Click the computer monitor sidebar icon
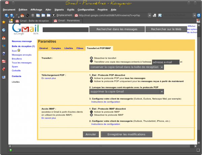202x155 pixels. (4, 77)
